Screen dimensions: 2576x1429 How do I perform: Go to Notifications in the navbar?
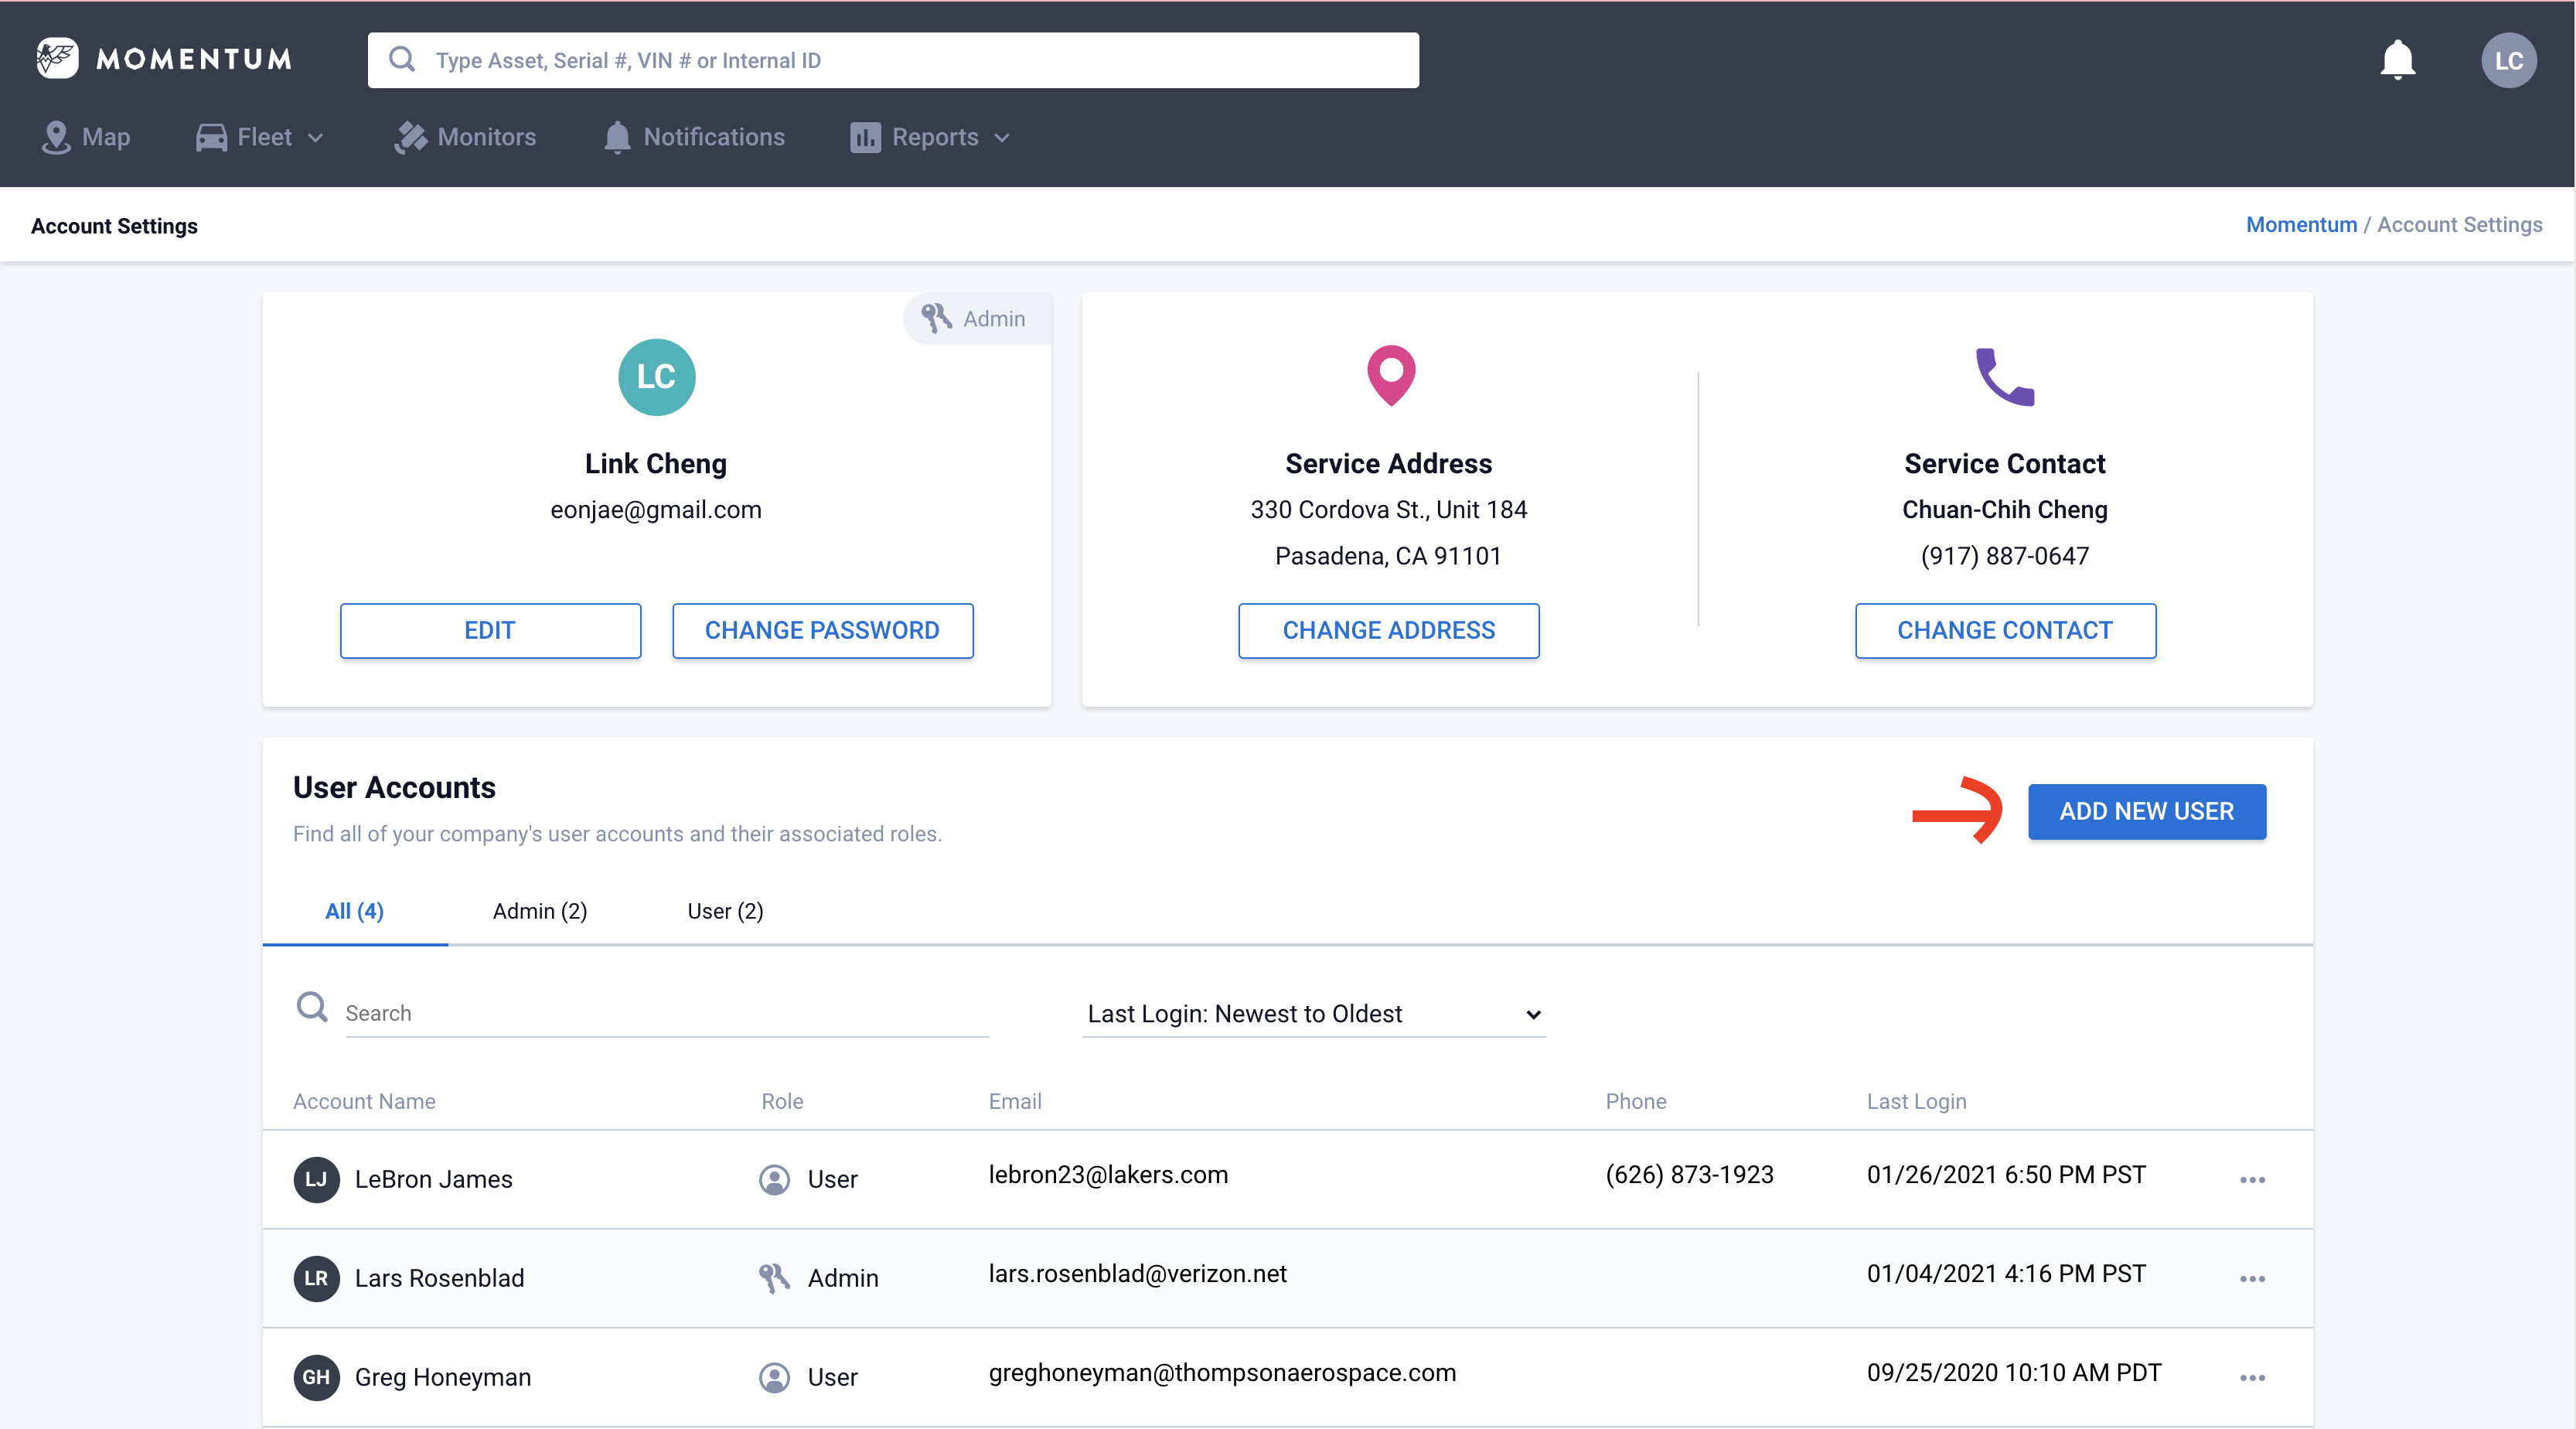(x=694, y=137)
